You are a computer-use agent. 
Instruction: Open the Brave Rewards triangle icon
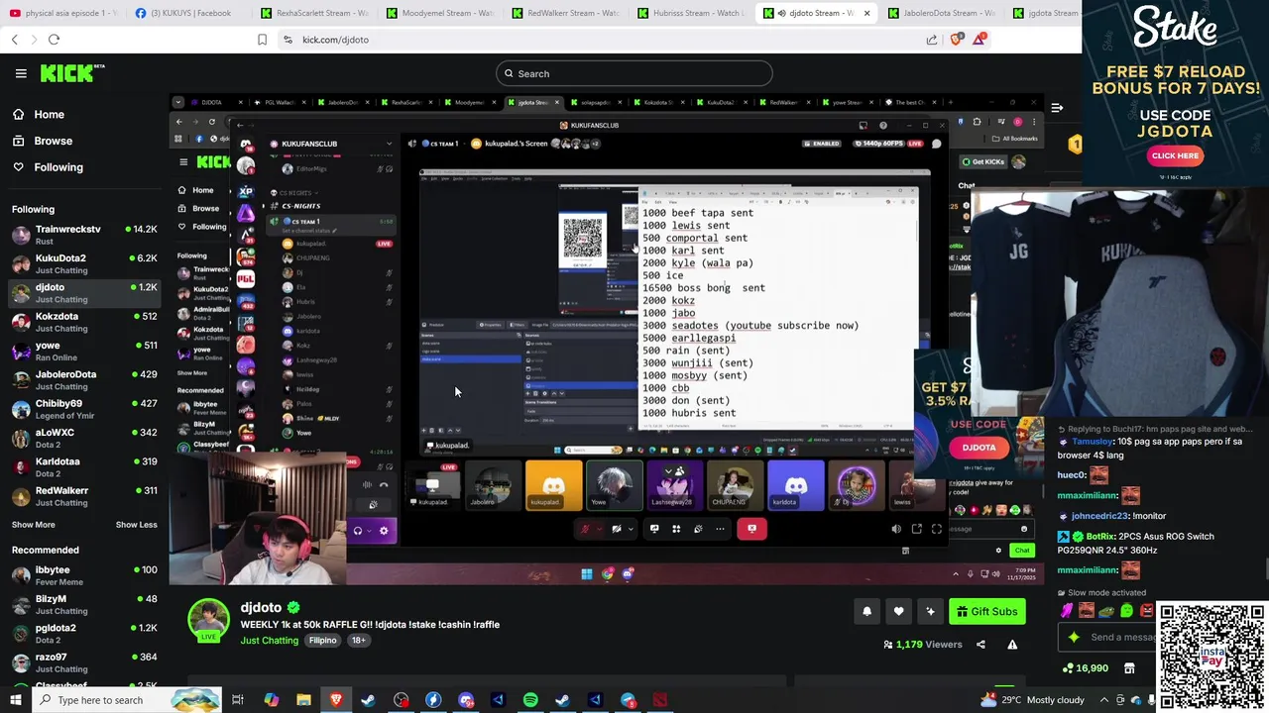980,40
